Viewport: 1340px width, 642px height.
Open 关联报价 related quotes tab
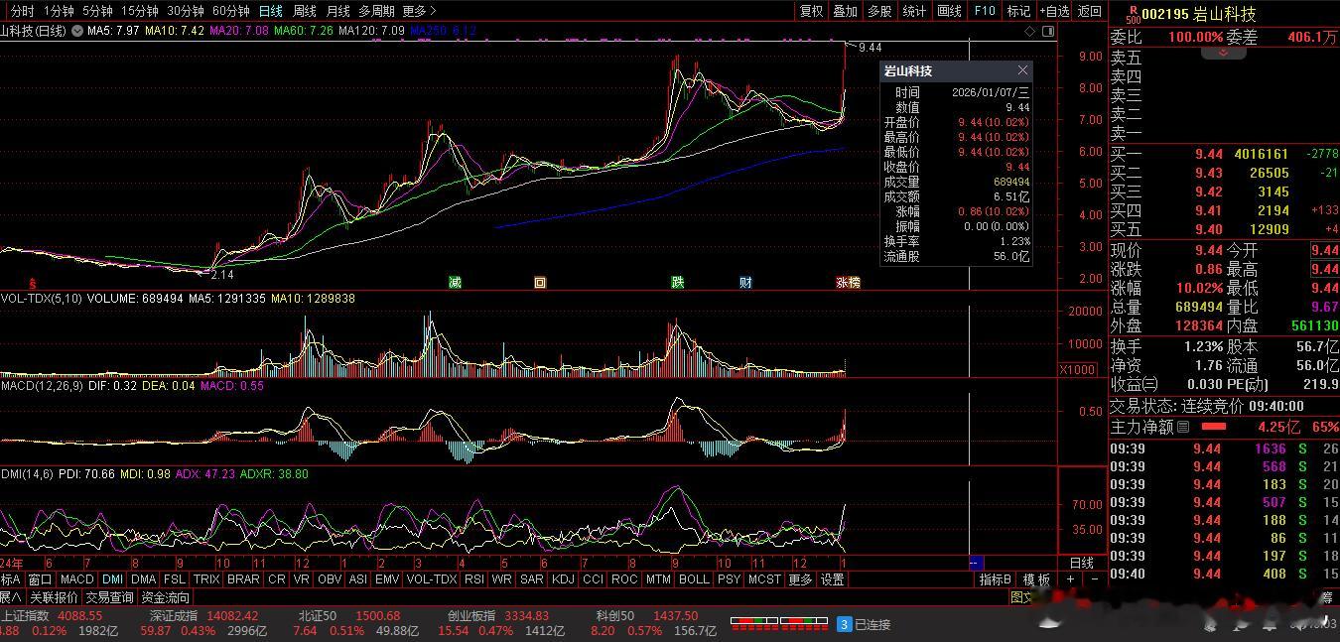pos(54,597)
